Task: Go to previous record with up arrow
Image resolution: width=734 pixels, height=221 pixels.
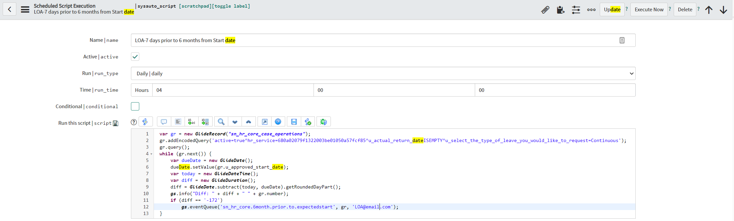Action: pos(709,10)
